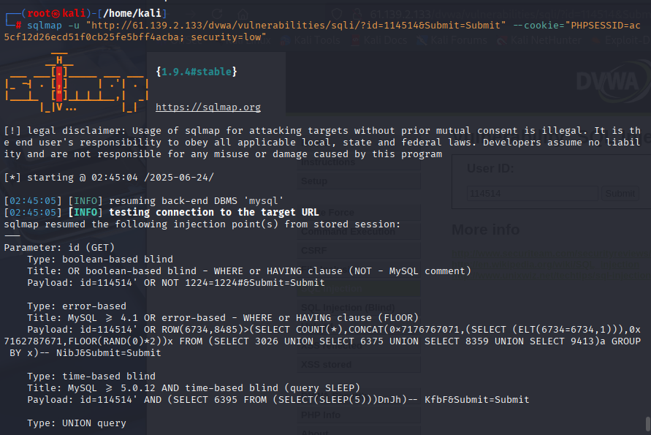Click 'security=low' in sqlmap command
The image size is (651, 435).
coord(226,37)
